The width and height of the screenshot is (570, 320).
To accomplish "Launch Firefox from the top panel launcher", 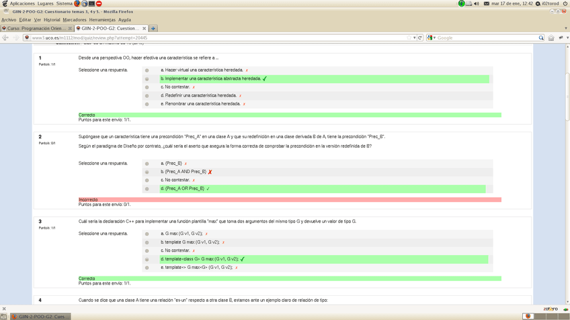I will [x=77, y=3].
